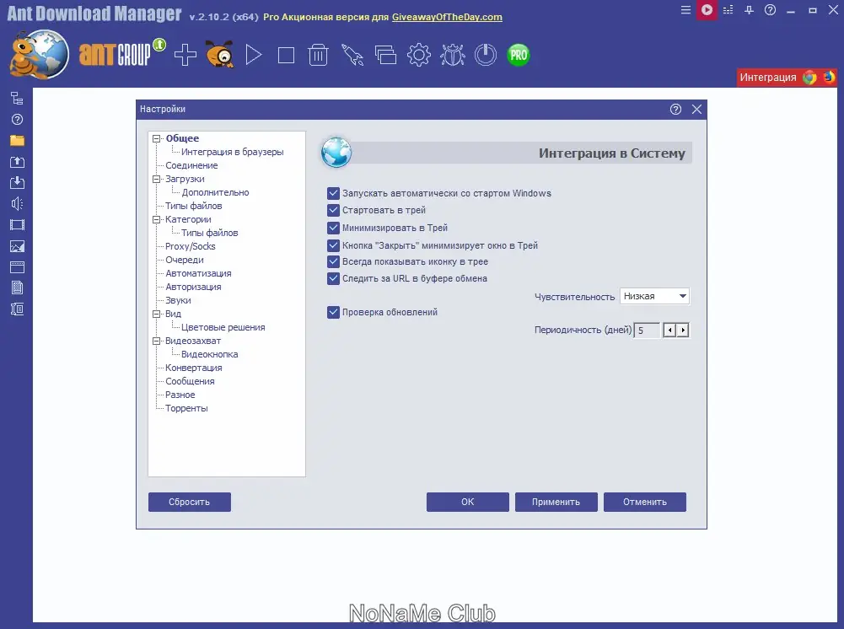Viewport: 844px width, 629px height.
Task: Stop downloads with the square toolbar icon
Action: (x=286, y=56)
